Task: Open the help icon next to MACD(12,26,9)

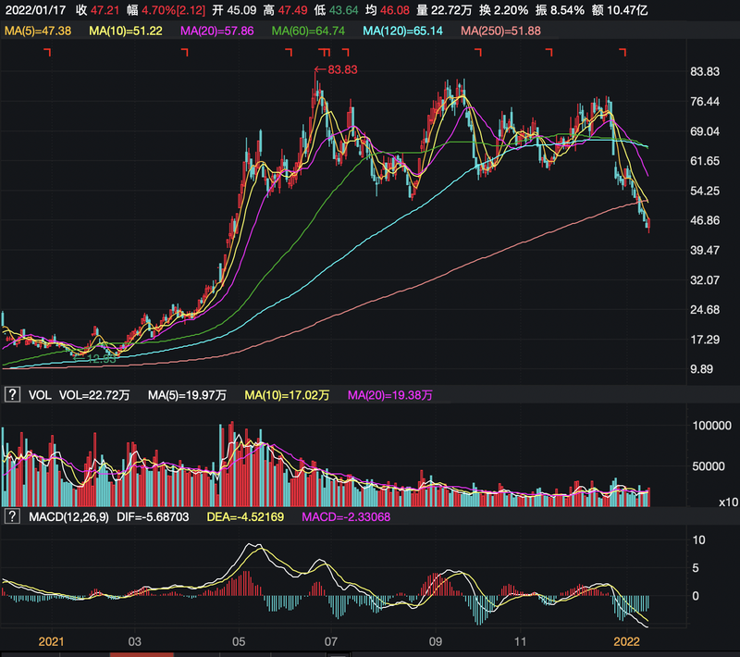Action: [13, 516]
